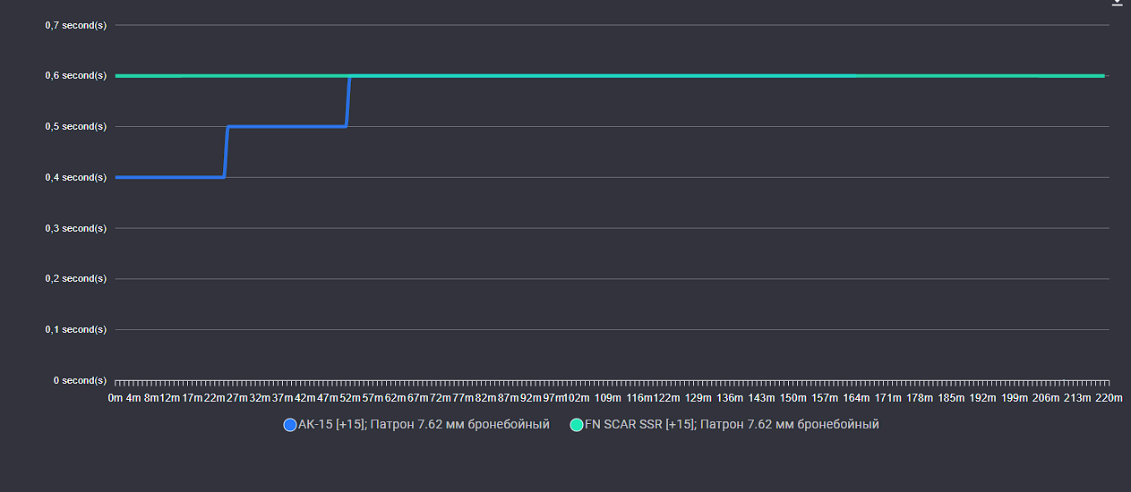Click the 0,6 second(s) y-axis label
Image resolution: width=1131 pixels, height=492 pixels.
pos(75,76)
